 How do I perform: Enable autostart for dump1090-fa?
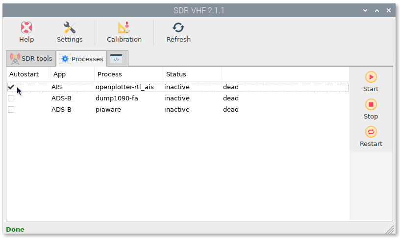11,98
